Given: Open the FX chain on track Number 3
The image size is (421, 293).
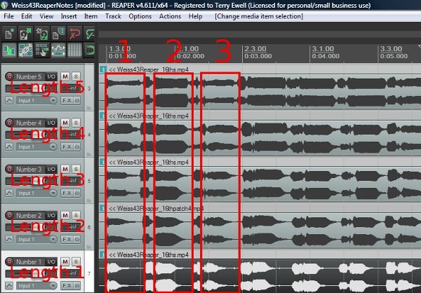Looking at the screenshot, I should [x=67, y=193].
